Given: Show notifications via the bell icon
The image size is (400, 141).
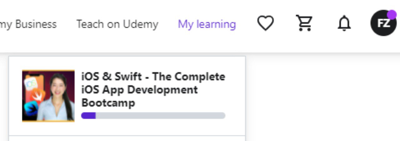Looking at the screenshot, I should pyautogui.click(x=344, y=24).
